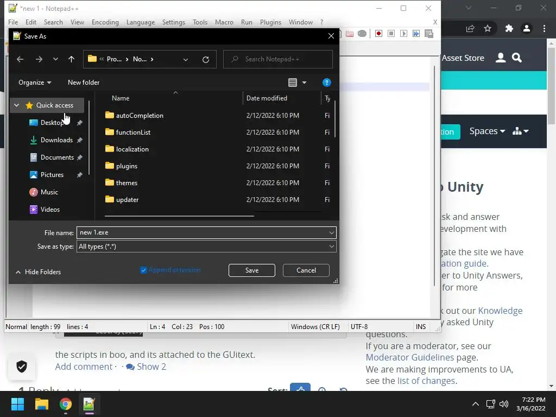Select Desktop in navigation pane

(52, 123)
